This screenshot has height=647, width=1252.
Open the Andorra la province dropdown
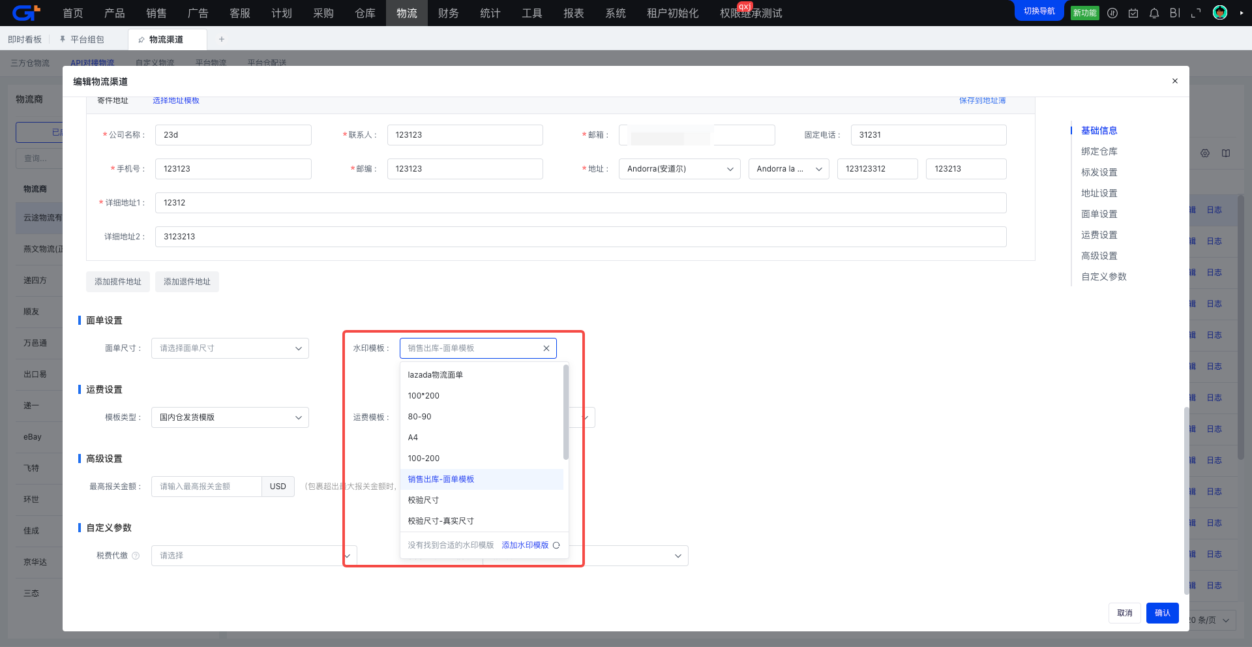click(x=789, y=169)
